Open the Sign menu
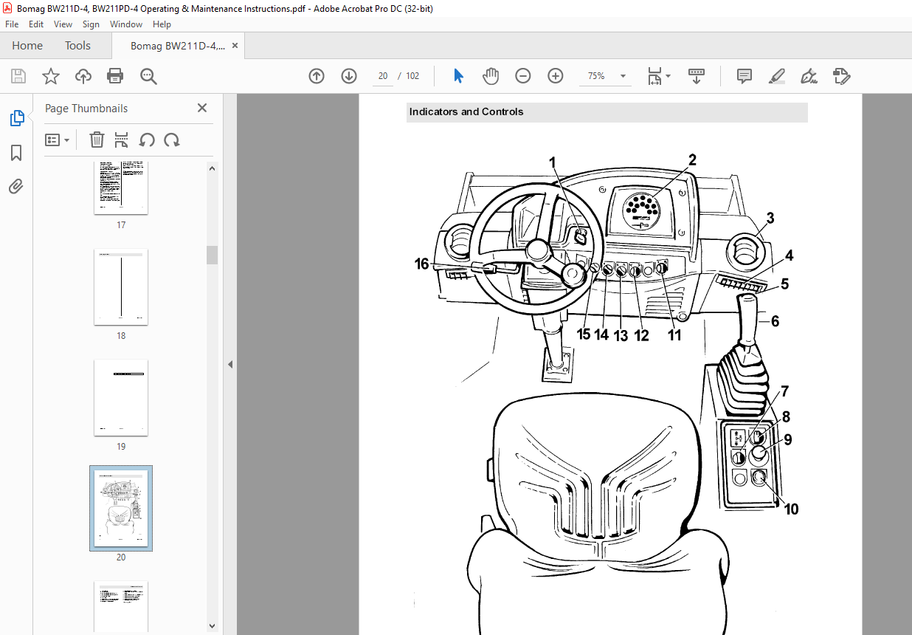The image size is (912, 635). tap(91, 24)
